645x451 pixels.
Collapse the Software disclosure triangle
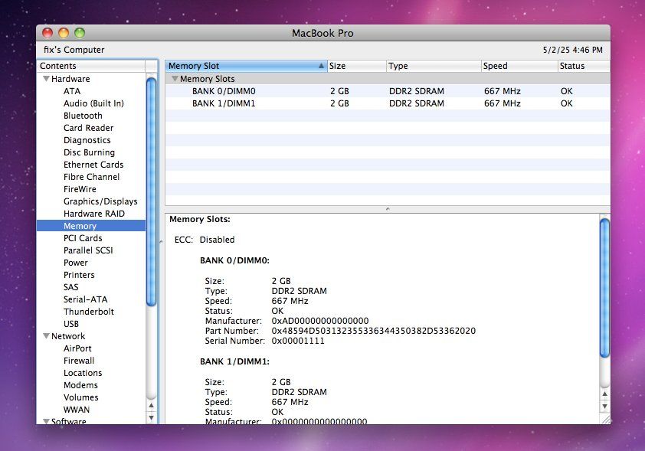pyautogui.click(x=47, y=421)
